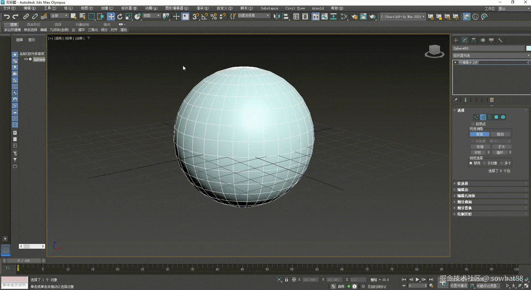Check the 按顶点 checkbox
Viewport: 531px width, 290px height.
click(x=472, y=124)
